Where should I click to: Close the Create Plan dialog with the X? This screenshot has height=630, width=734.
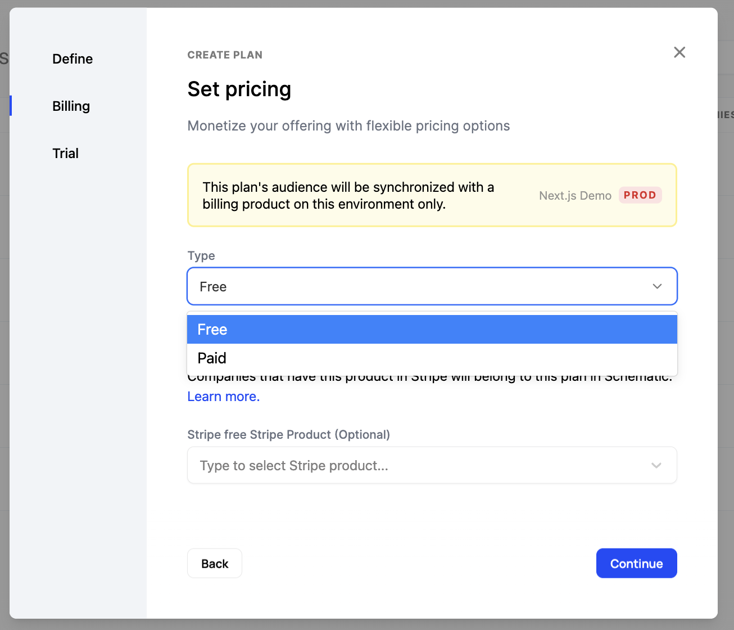coord(679,52)
